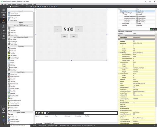Open the Welcome mode in sidebar
Viewport: 157px width, 127px height.
click(x=4, y=11)
